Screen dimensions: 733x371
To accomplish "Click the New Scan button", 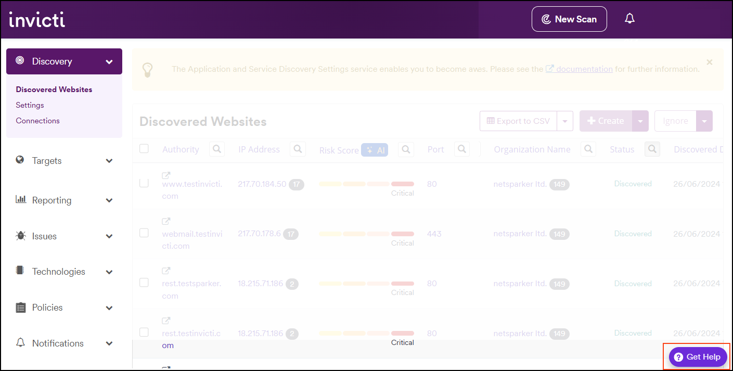I will [x=569, y=19].
